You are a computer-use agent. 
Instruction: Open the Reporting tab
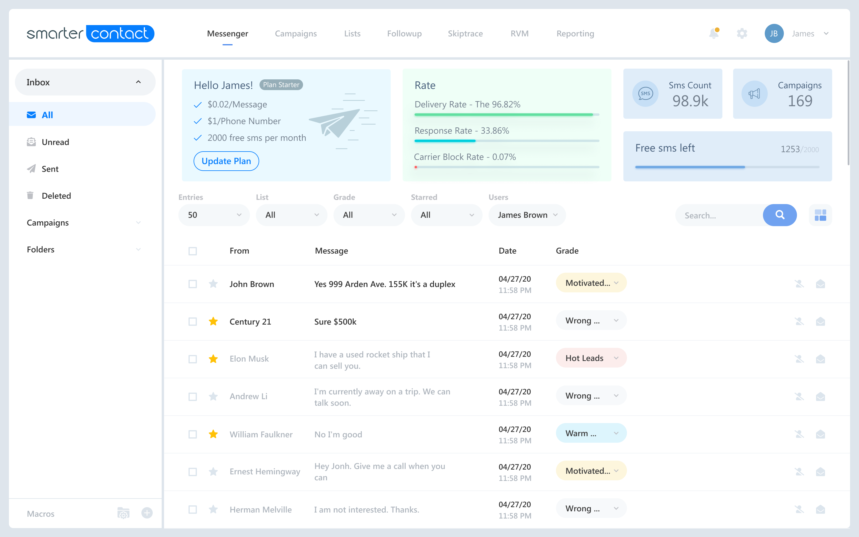tap(575, 33)
